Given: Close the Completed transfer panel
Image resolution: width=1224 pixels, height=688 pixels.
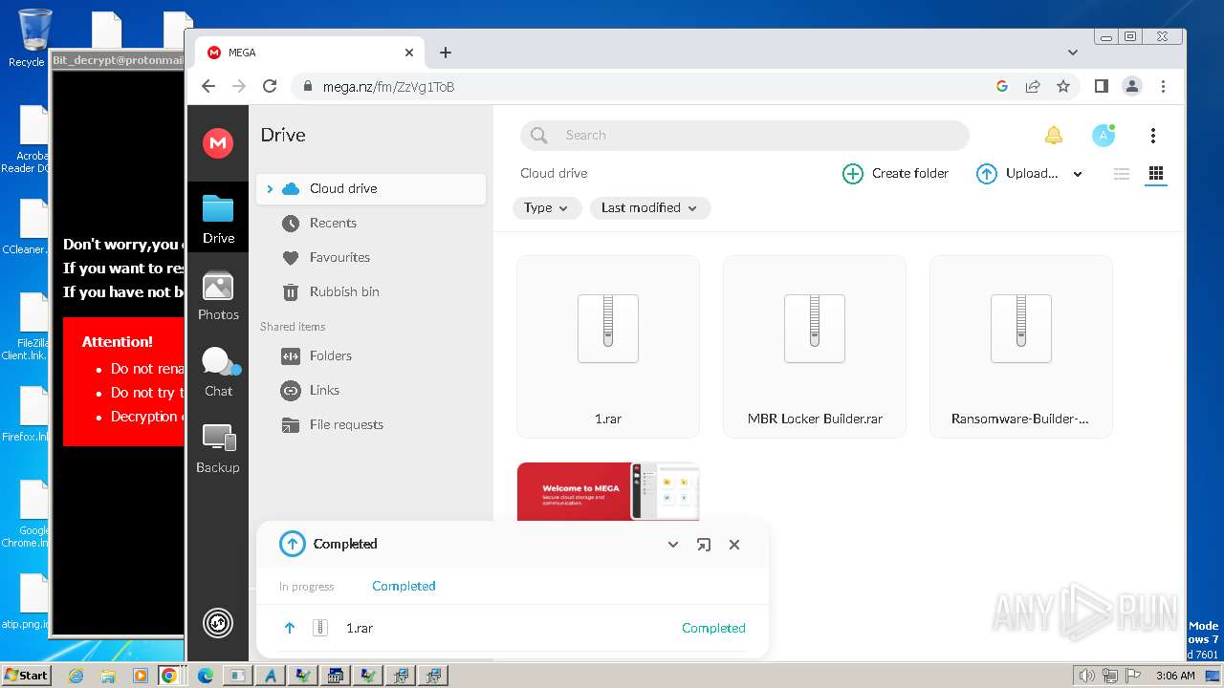Looking at the screenshot, I should coord(734,545).
